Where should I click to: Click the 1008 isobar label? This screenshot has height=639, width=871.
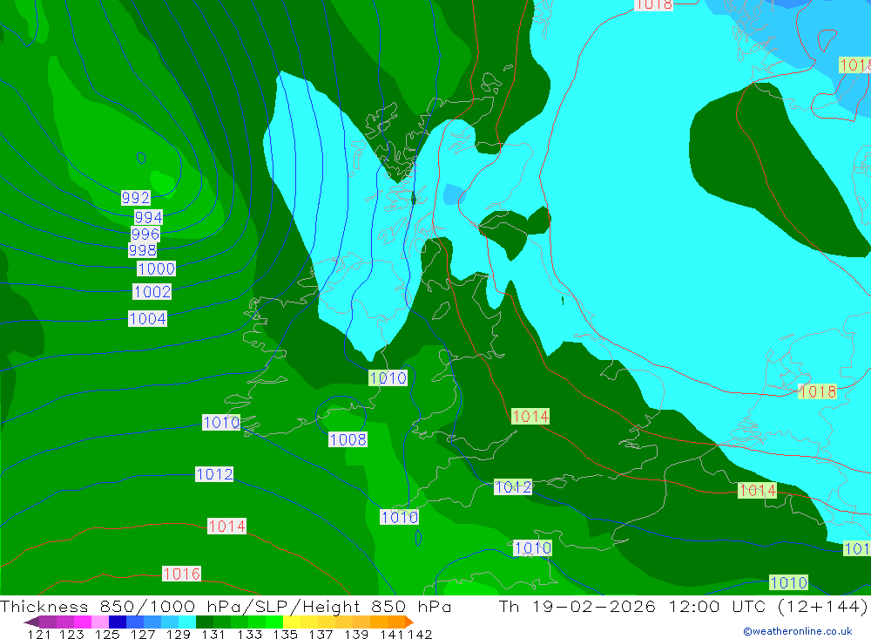348,439
